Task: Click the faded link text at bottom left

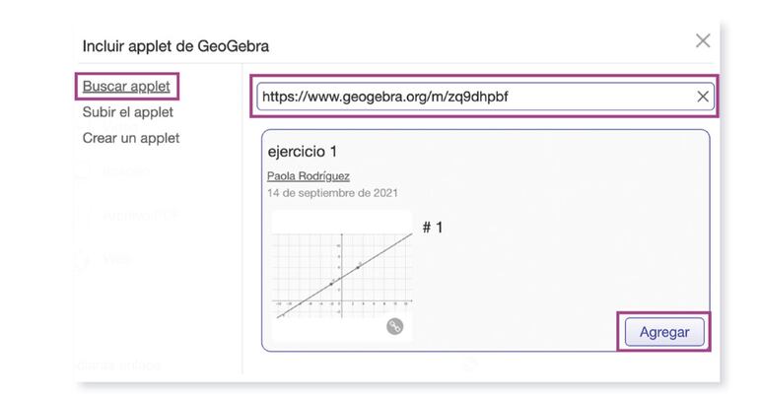Action: (x=118, y=365)
